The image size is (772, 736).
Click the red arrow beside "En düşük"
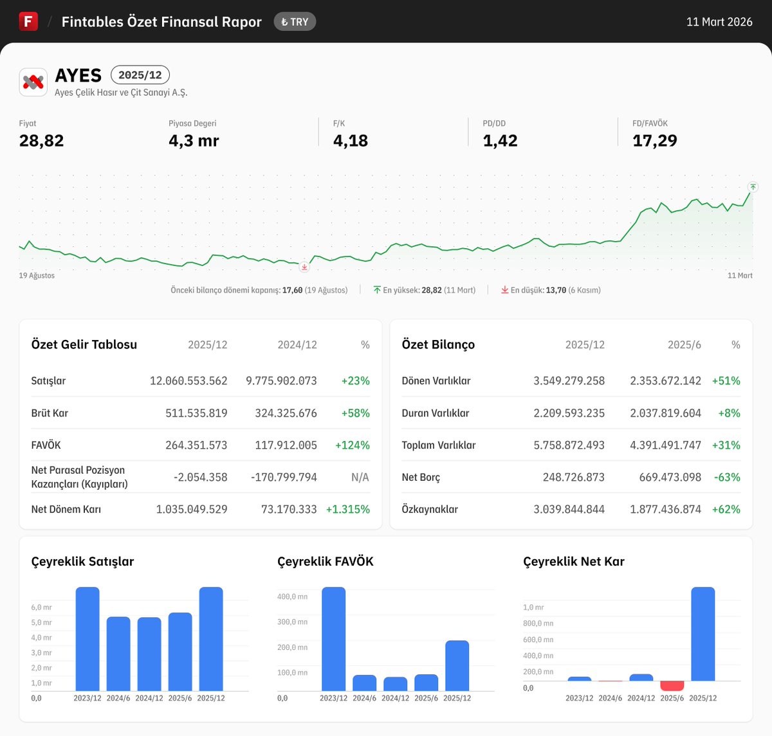click(x=504, y=290)
